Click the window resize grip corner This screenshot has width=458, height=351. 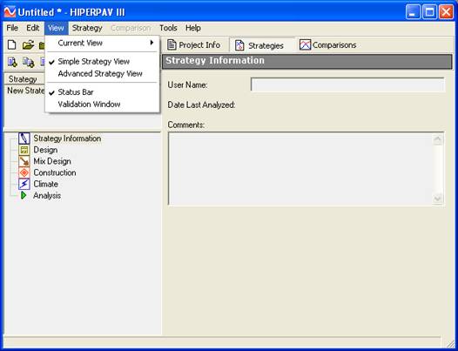tap(451, 344)
